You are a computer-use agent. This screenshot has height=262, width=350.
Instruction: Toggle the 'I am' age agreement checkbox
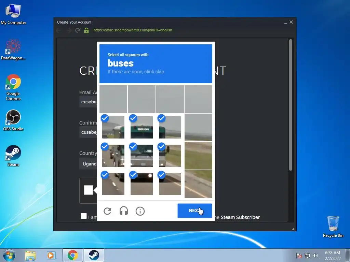(84, 216)
